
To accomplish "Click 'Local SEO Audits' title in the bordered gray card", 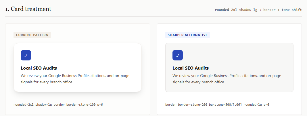I will [x=191, y=68].
